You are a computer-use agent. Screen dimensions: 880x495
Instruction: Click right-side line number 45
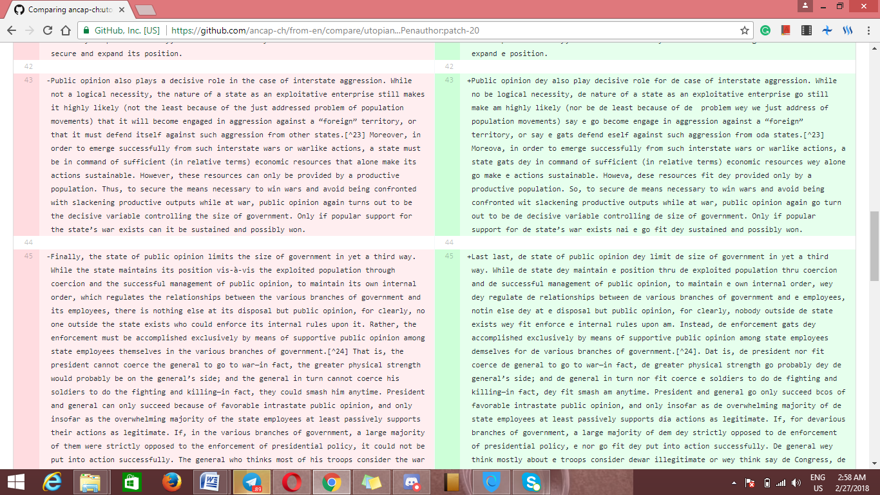click(x=449, y=257)
